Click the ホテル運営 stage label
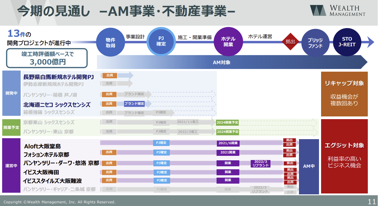This screenshot has width=378, height=206. pyautogui.click(x=260, y=37)
